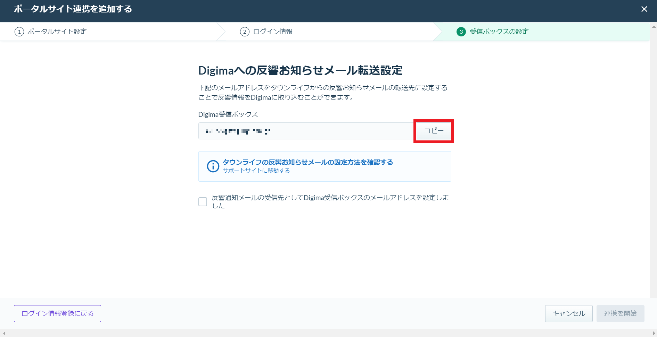This screenshot has height=337, width=657.
Task: Open タウンライフの反響お知らせメールの設定方法を確認する link
Action: click(307, 162)
